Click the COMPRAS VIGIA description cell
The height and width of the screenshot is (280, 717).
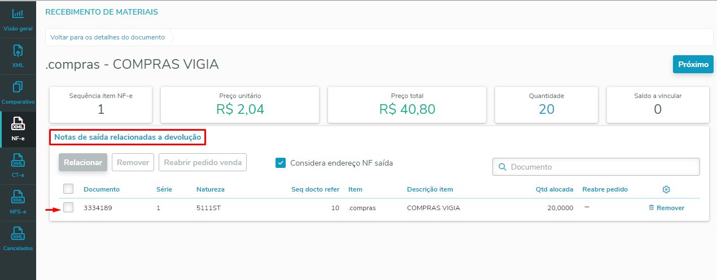point(434,208)
